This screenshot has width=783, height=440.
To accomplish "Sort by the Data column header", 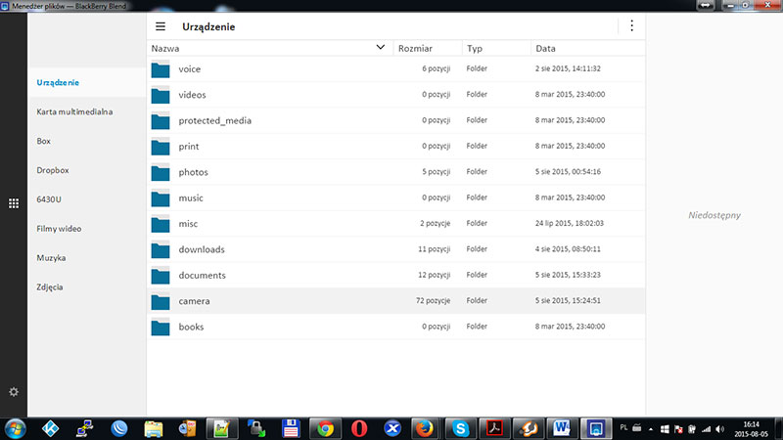I will tap(545, 48).
